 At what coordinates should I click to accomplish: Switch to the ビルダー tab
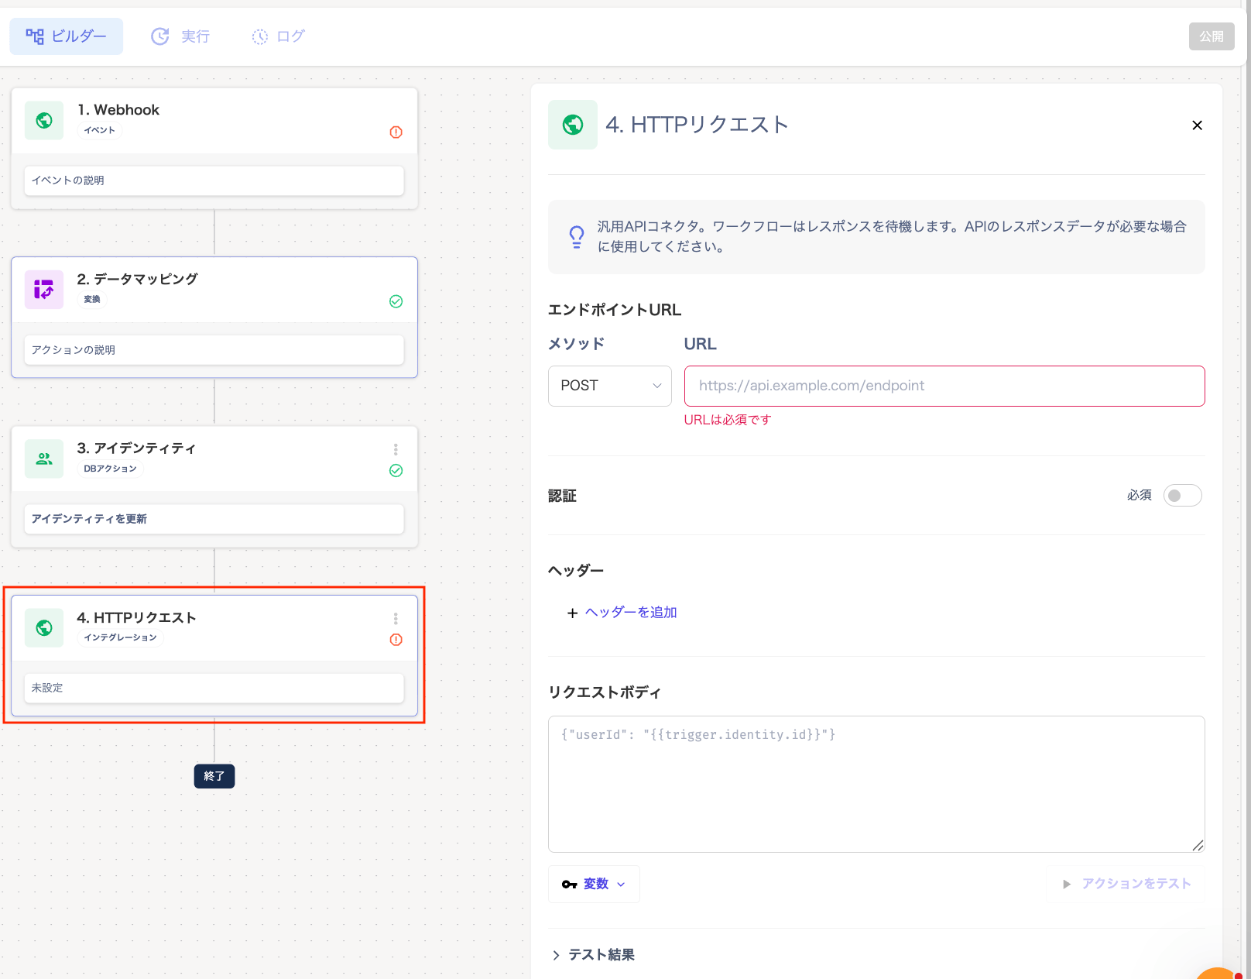tap(66, 36)
